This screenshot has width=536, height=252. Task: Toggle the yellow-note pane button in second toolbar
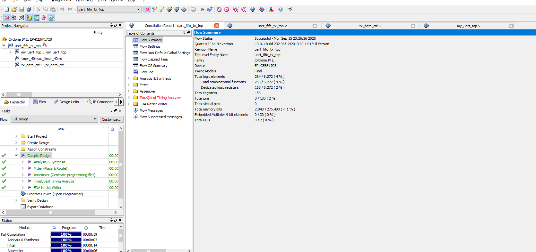[x=29, y=18]
